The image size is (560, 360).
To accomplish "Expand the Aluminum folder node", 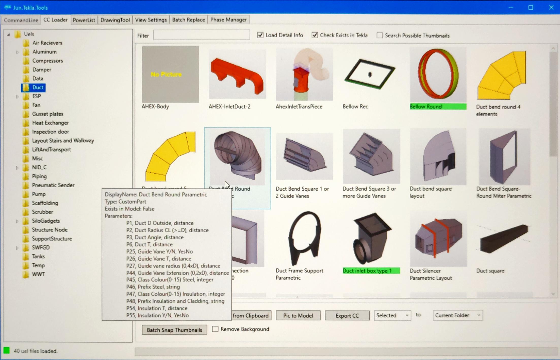I will point(17,52).
